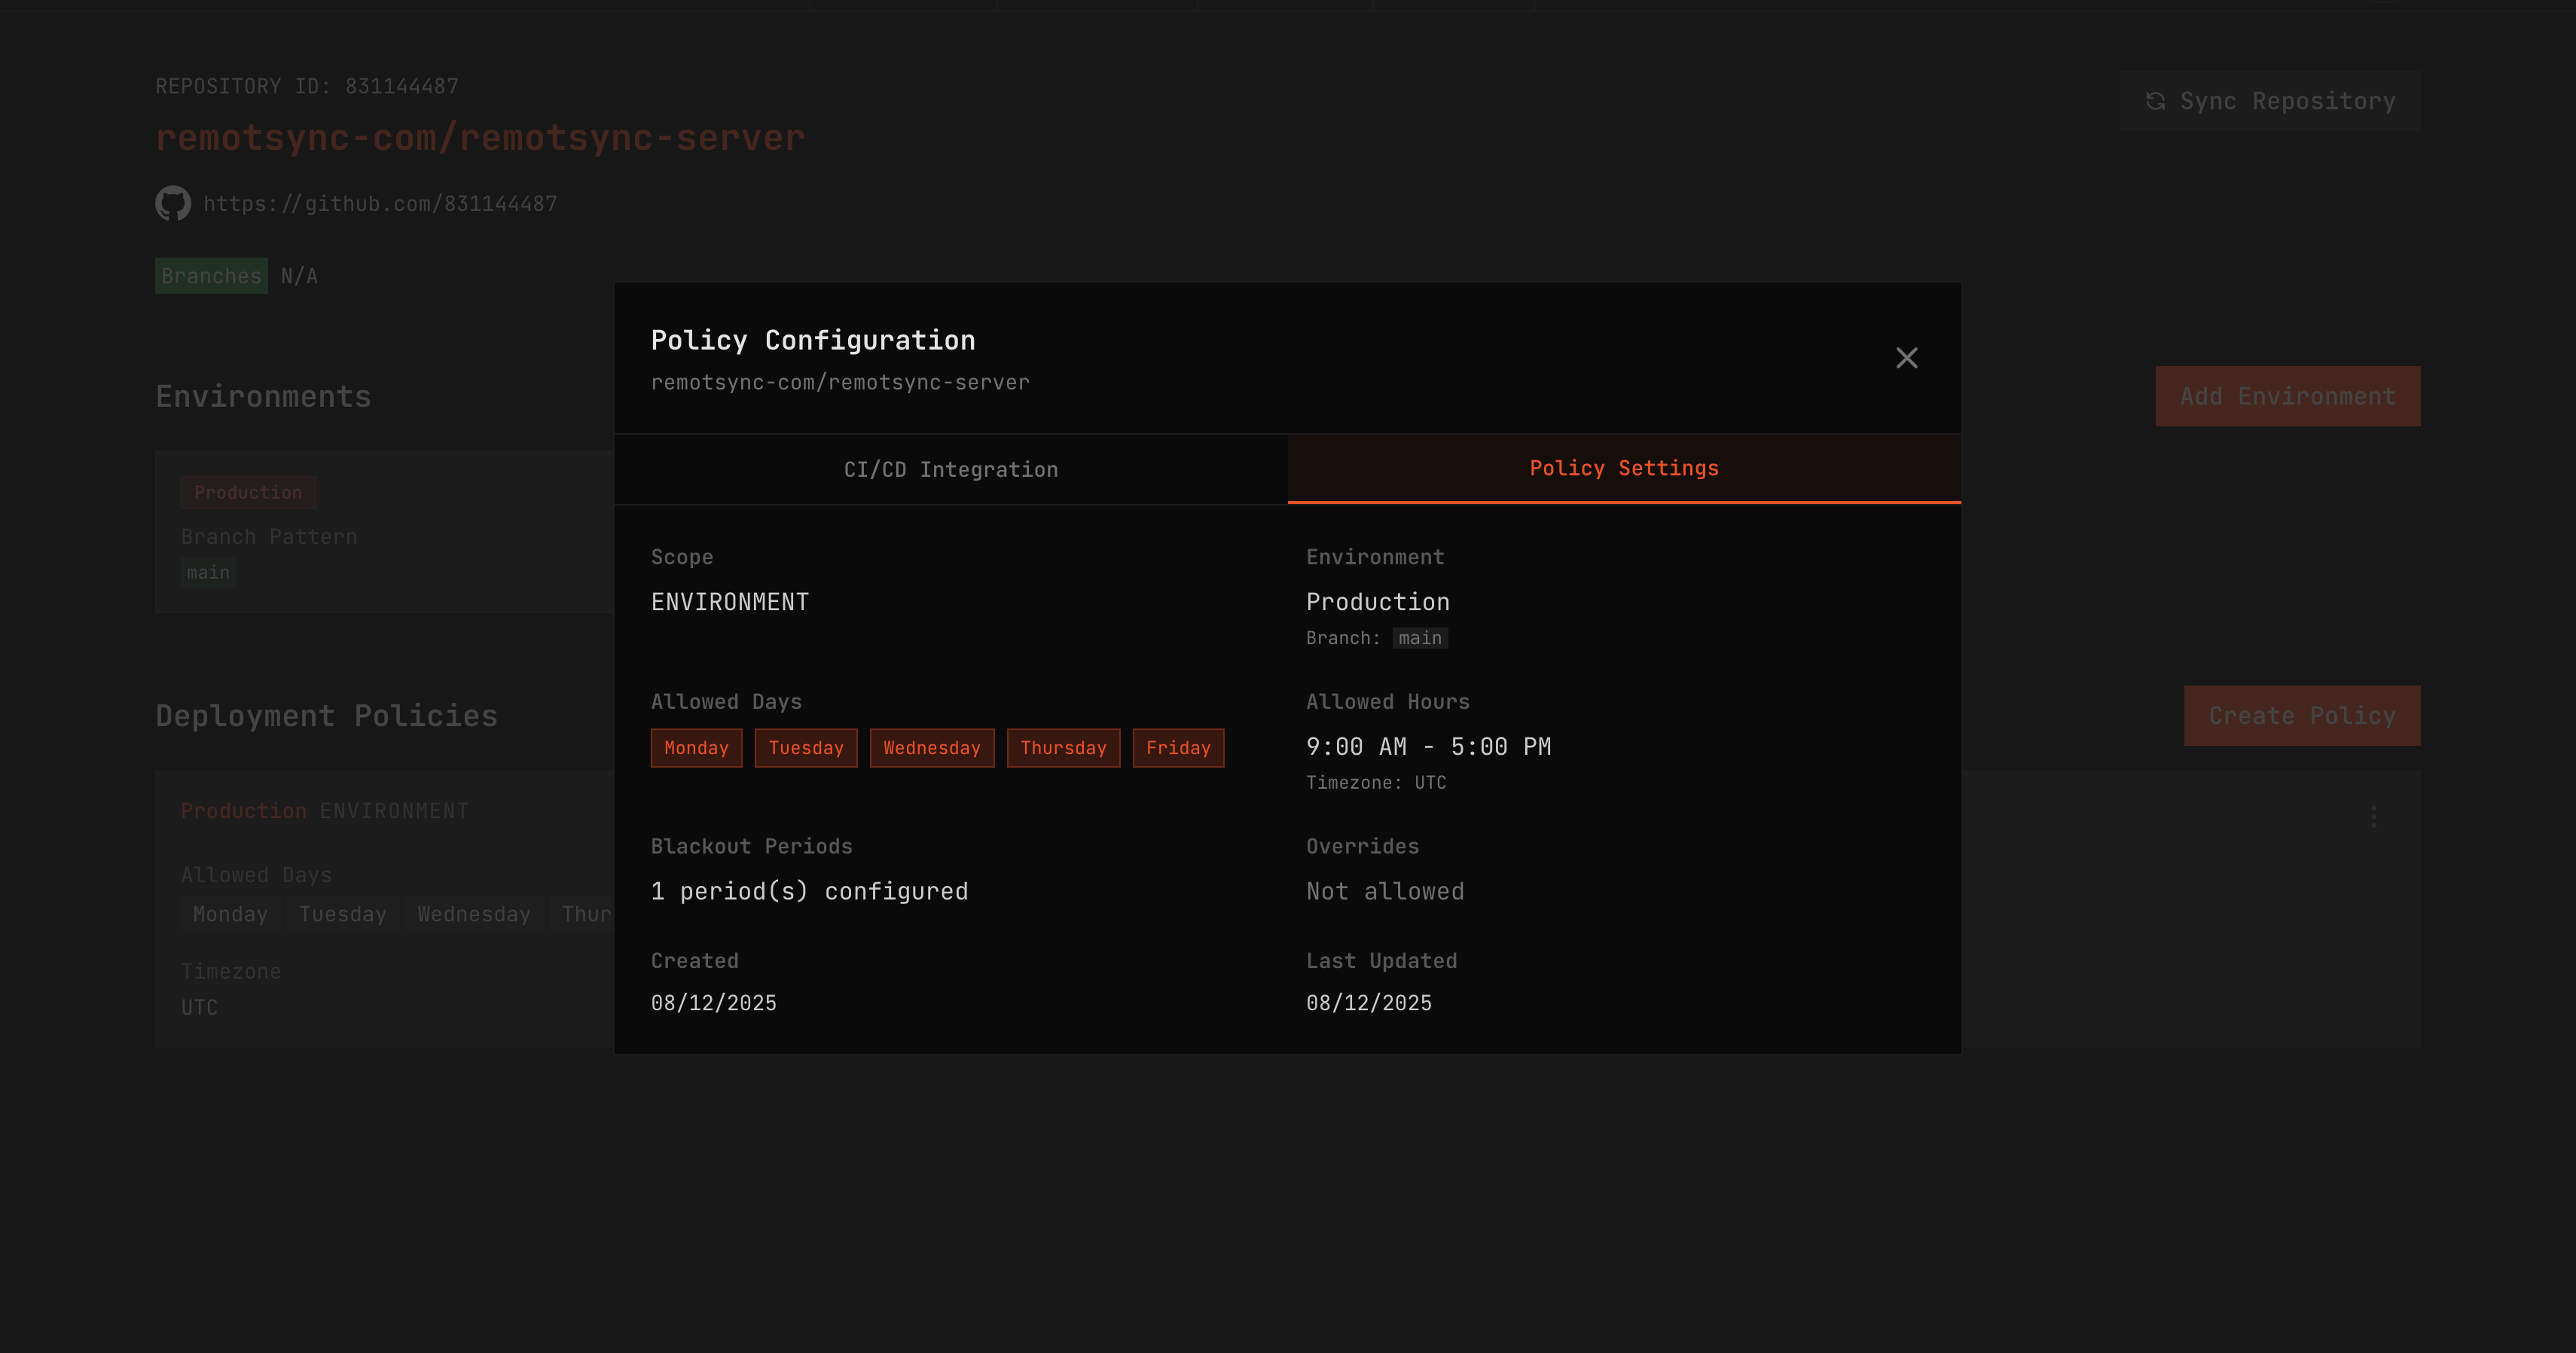The height and width of the screenshot is (1353, 2576).
Task: Click the Friday allowed day chip
Action: click(1177, 748)
